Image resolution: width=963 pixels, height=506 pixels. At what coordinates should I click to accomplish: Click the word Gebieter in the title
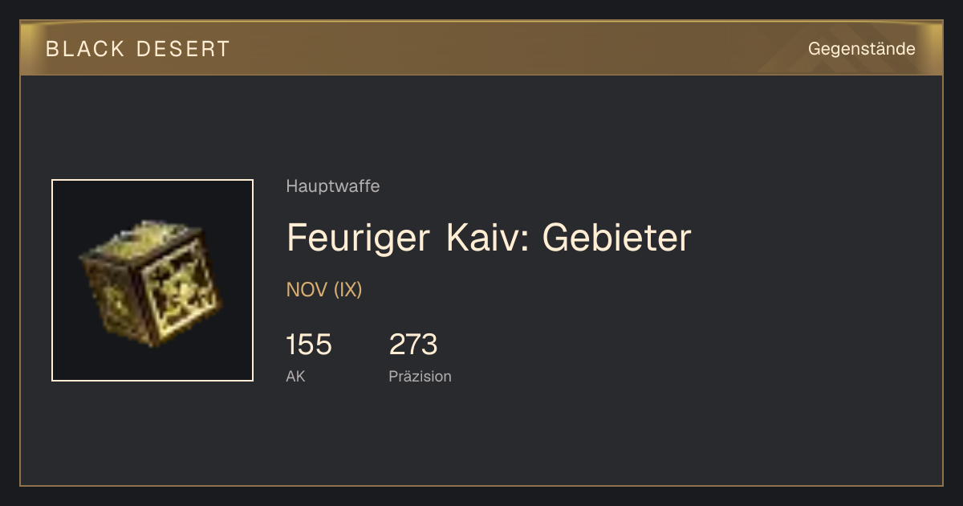(616, 238)
